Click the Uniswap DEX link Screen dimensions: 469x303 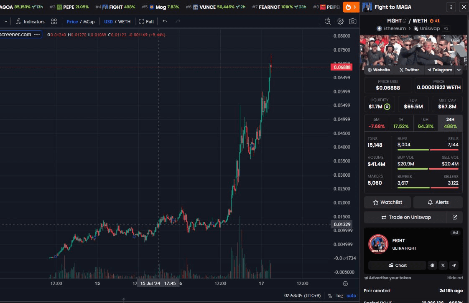[x=427, y=28]
